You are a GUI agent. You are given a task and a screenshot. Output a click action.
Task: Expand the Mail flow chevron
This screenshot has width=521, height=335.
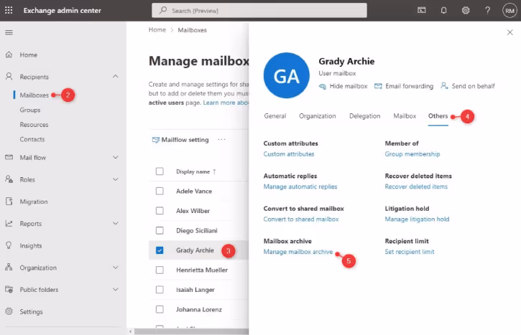coord(115,157)
